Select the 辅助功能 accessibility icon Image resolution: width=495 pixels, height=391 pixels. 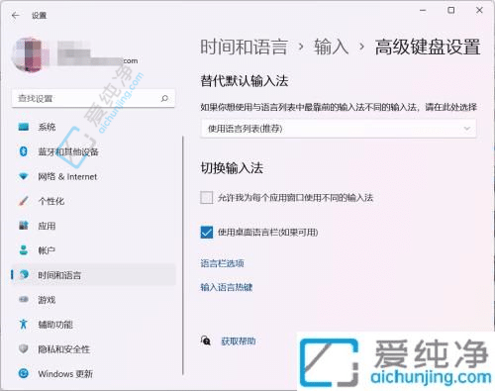pos(23,324)
